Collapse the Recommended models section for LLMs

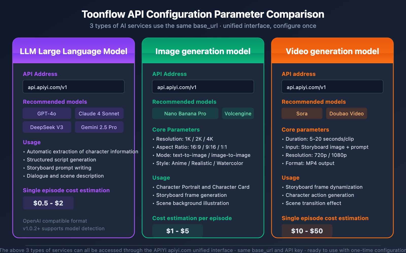point(55,102)
